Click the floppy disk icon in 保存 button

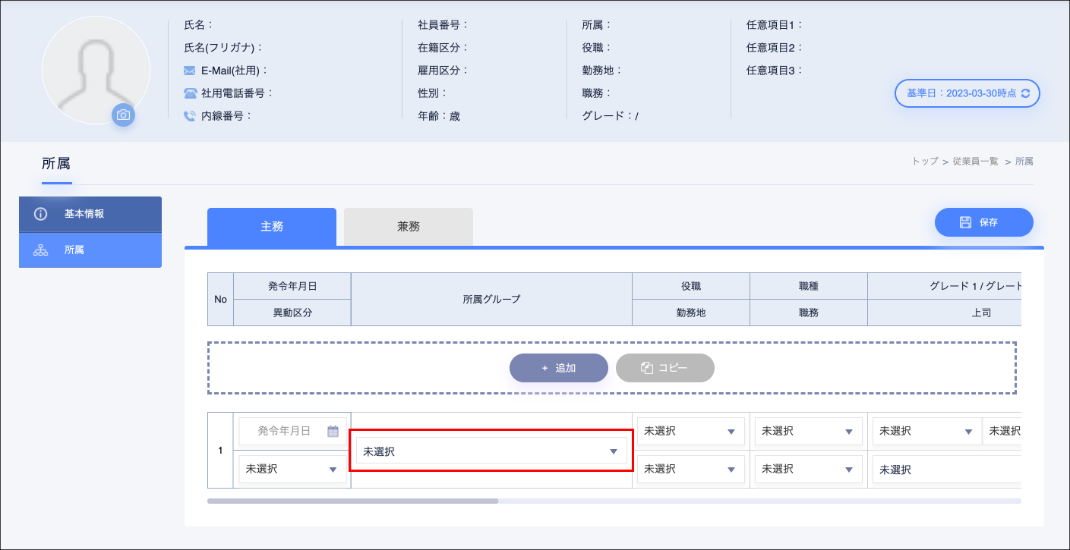[x=965, y=222]
